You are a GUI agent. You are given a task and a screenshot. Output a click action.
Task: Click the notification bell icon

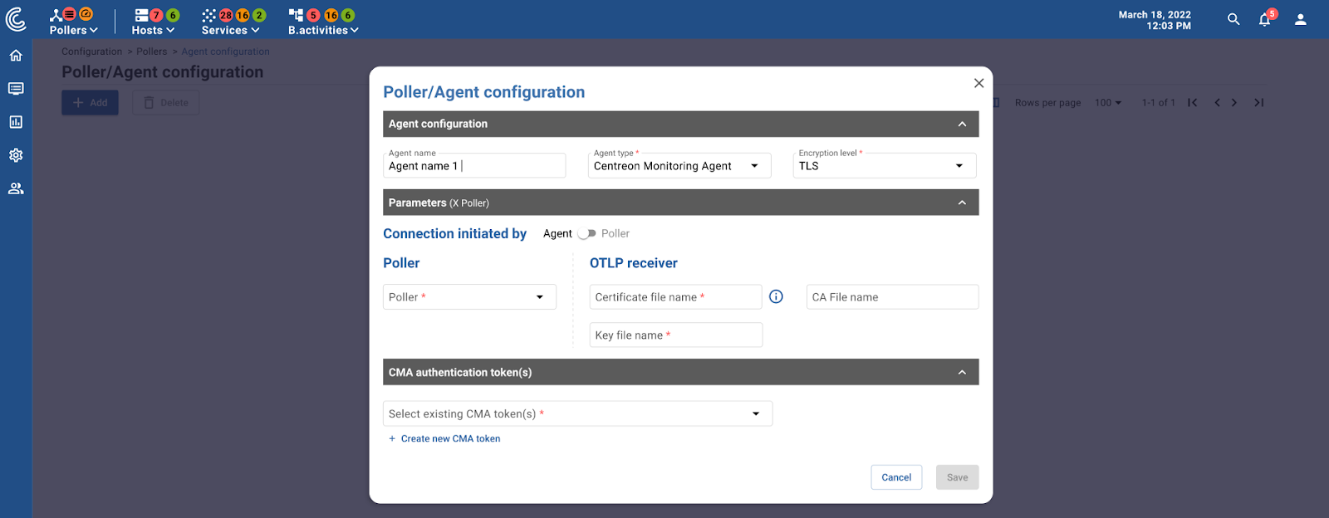pyautogui.click(x=1265, y=19)
